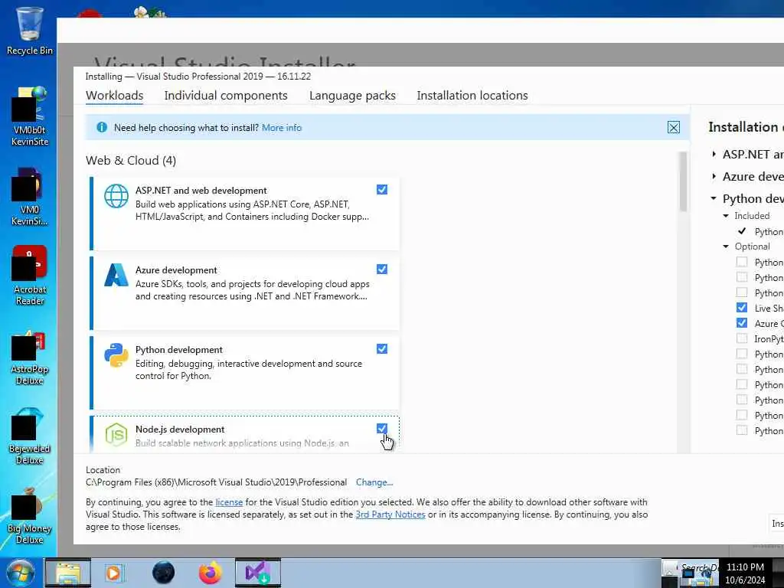Click Change... link for install location
The image size is (784, 588).
click(374, 482)
